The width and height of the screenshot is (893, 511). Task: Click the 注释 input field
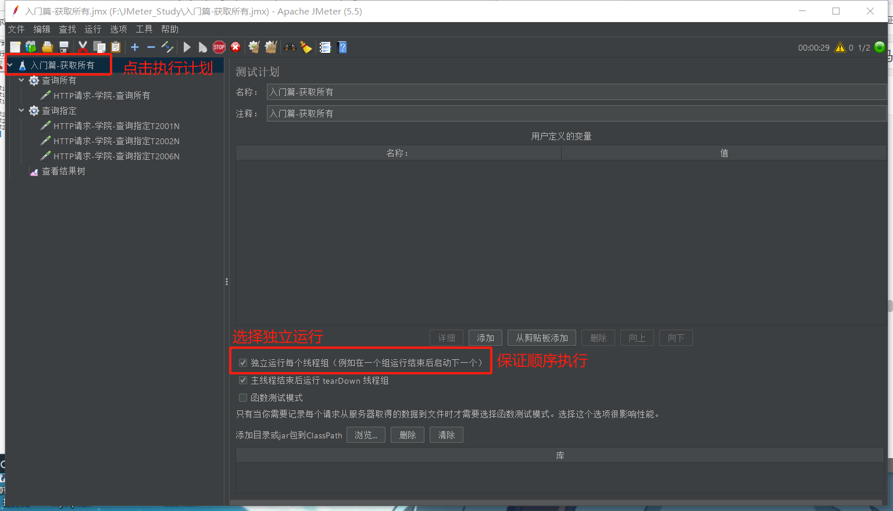[x=577, y=113]
